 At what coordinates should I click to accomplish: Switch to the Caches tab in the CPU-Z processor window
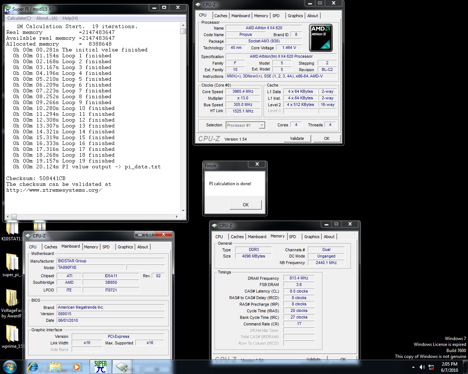pos(220,16)
